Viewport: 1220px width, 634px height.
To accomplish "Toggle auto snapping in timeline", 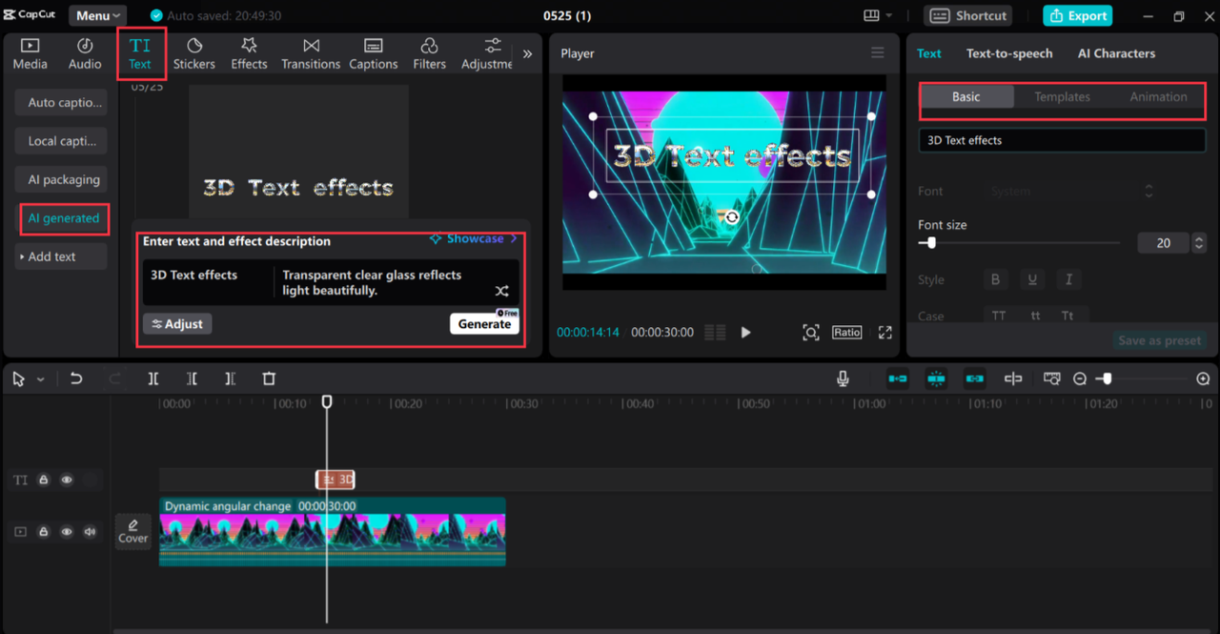I will tap(936, 378).
